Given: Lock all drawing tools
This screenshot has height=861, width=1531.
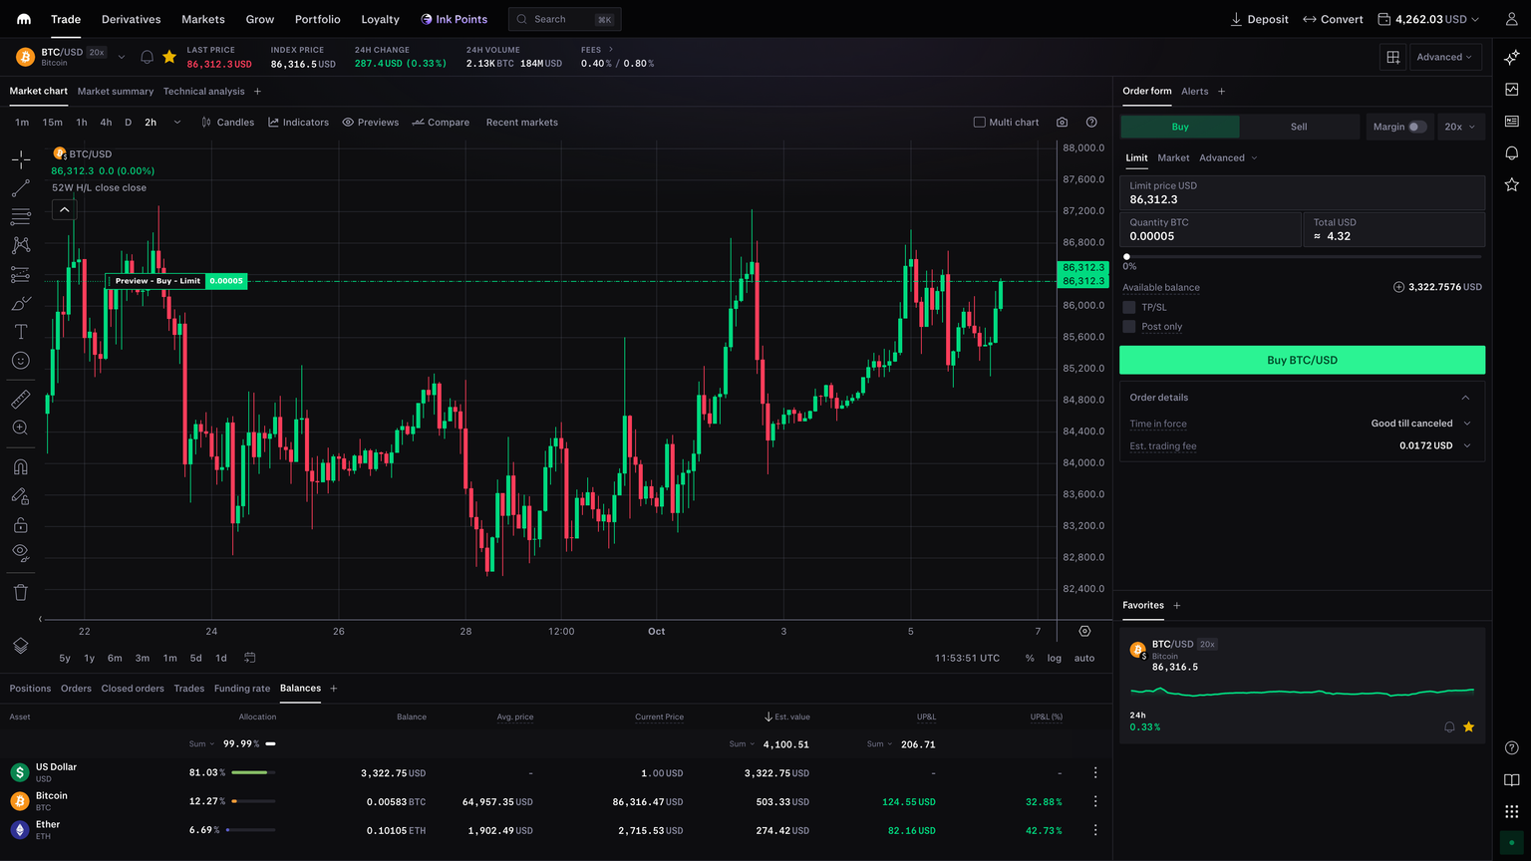Looking at the screenshot, I should pos(20,524).
